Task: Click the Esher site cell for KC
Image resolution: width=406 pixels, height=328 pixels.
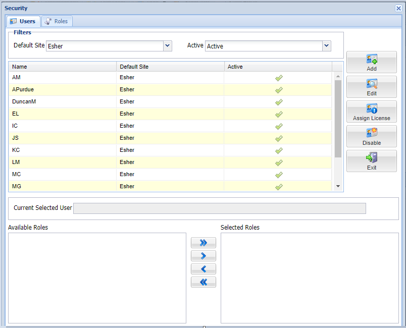Action: click(x=170, y=150)
